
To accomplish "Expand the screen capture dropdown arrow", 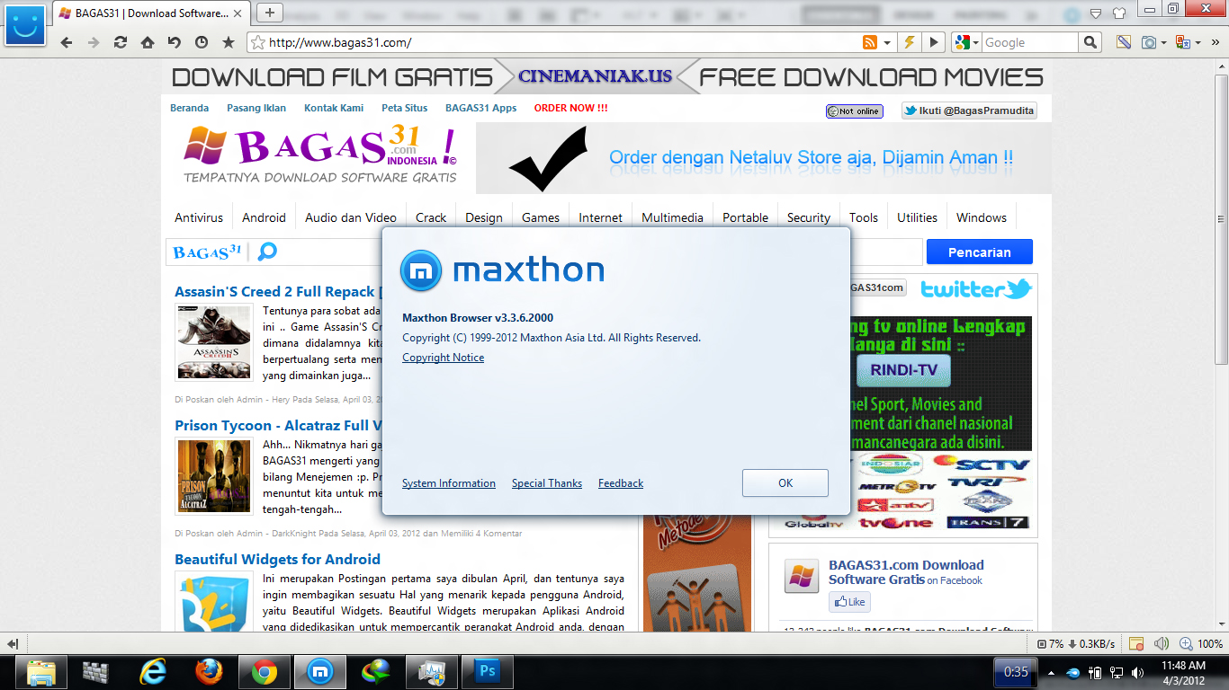I will (x=1163, y=42).
